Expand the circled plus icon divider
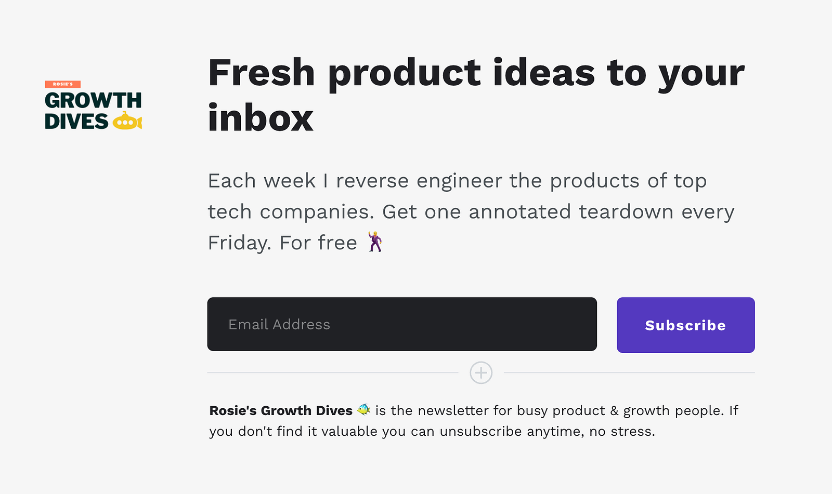832x494 pixels. tap(481, 373)
